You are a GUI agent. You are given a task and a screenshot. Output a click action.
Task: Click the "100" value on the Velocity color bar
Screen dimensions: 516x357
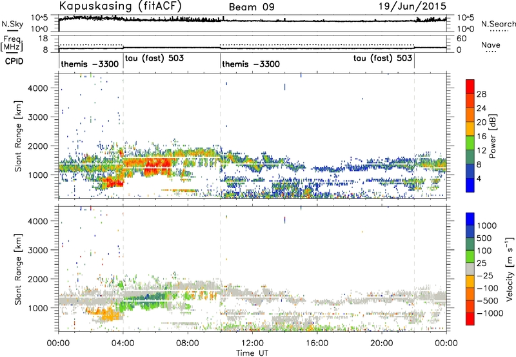click(486, 251)
